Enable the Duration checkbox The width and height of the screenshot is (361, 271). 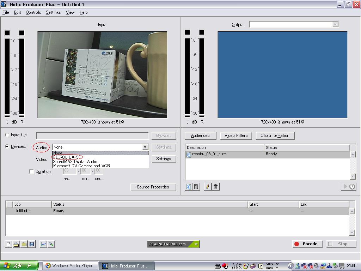tap(31, 171)
